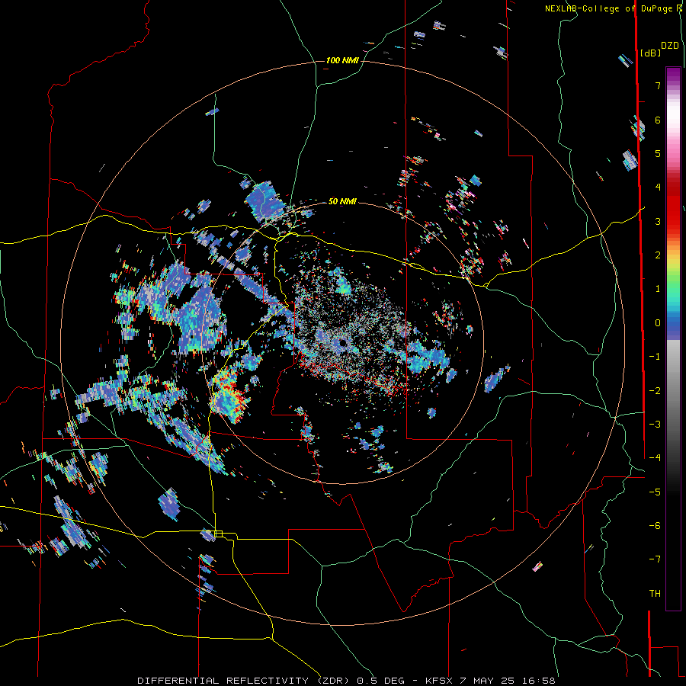Click the 7 value on the dB scale
Screen dimensions: 686x686
[658, 85]
